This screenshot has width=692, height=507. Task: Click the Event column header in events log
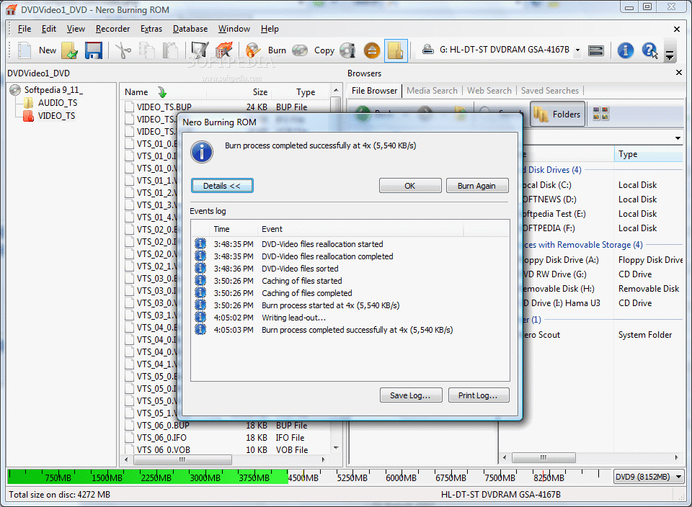[x=272, y=229]
